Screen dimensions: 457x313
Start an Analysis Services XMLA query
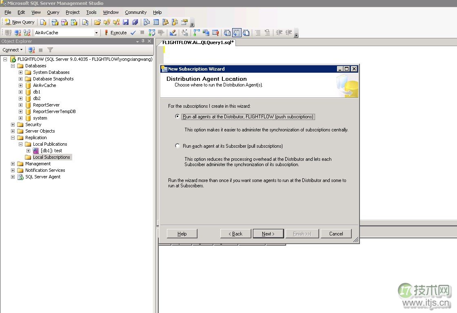coord(74,22)
